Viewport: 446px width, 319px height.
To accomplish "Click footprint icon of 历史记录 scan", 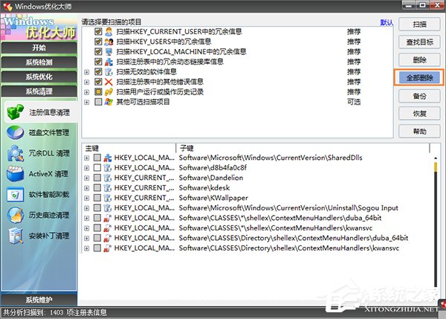I will pyautogui.click(x=109, y=91).
